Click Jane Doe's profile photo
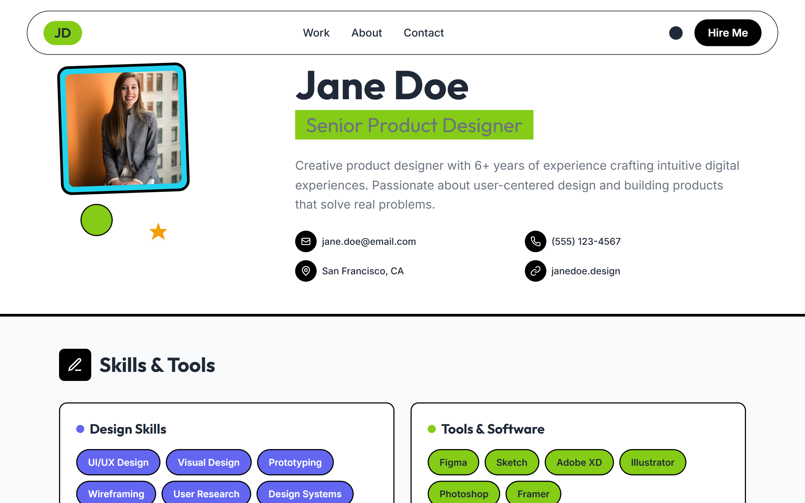Image resolution: width=805 pixels, height=503 pixels. click(123, 129)
